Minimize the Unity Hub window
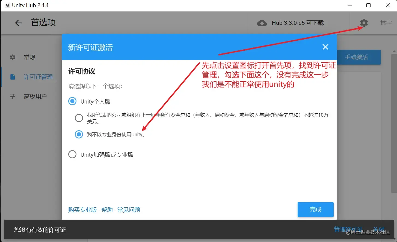The height and width of the screenshot is (242, 397). pyautogui.click(x=349, y=5)
